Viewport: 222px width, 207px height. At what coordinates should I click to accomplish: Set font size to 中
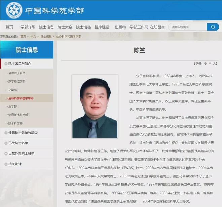tap(210, 64)
